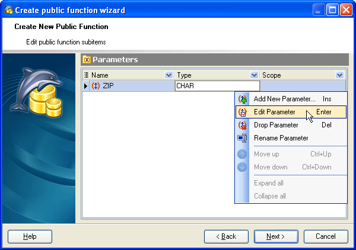Click the CHAR type cell

[x=217, y=86]
